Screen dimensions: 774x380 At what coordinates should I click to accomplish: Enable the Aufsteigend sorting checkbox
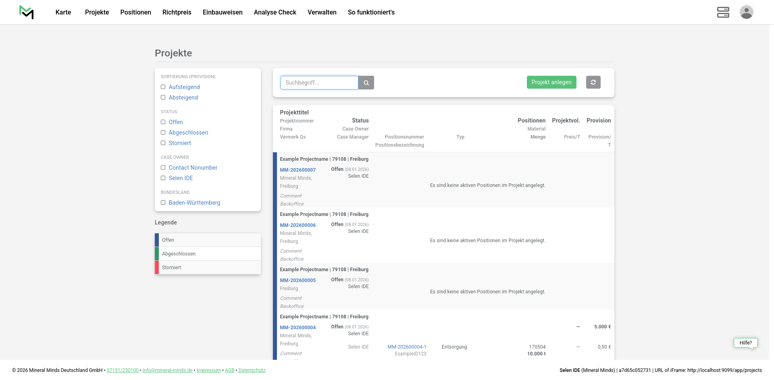click(163, 87)
